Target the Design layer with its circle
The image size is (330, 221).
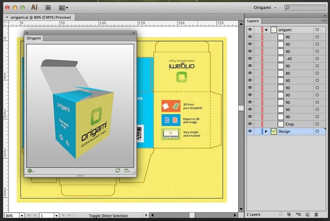click(x=317, y=131)
